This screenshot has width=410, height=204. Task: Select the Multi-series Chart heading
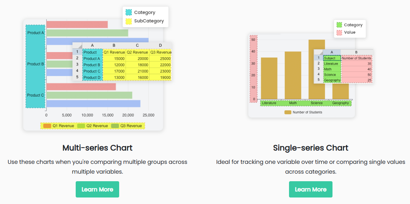tap(97, 148)
